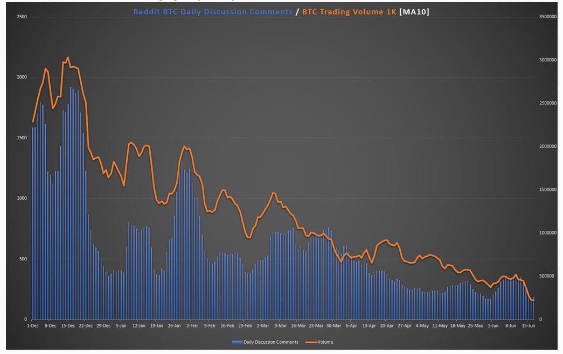This screenshot has width=563, height=354.
Task: Click the blue legend color marker
Action: 238,342
